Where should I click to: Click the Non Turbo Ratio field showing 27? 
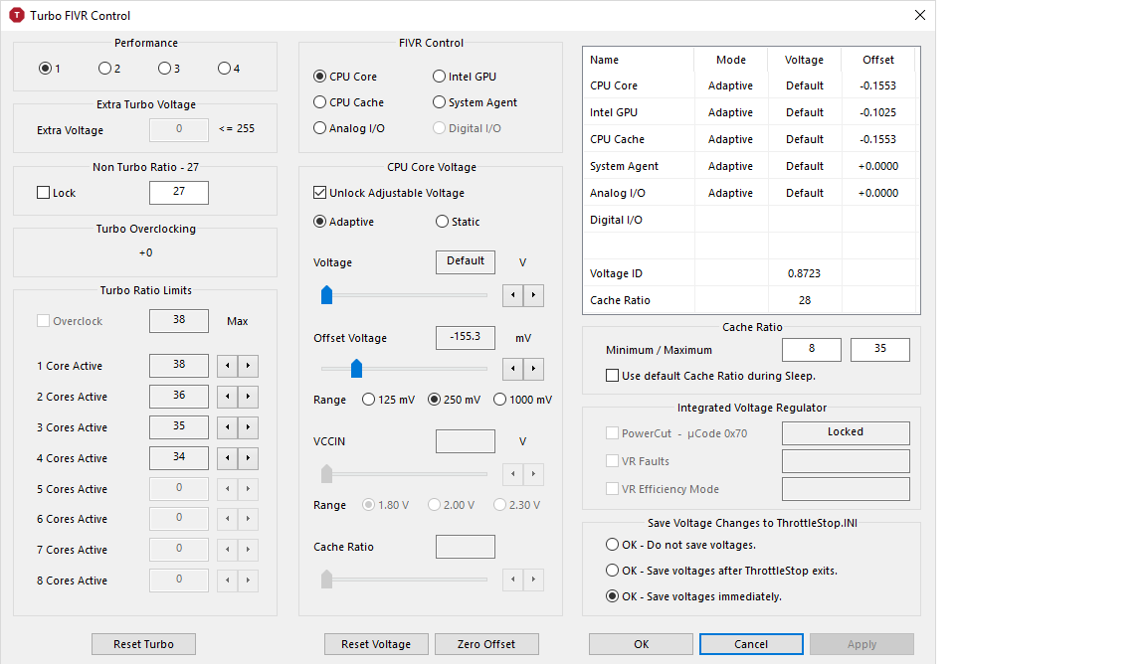179,192
